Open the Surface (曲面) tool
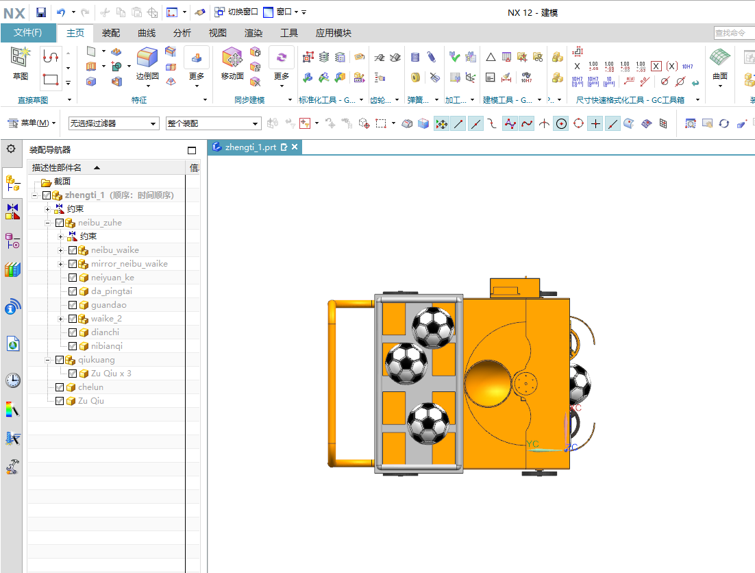Viewport: 755px width, 573px height. [x=720, y=65]
